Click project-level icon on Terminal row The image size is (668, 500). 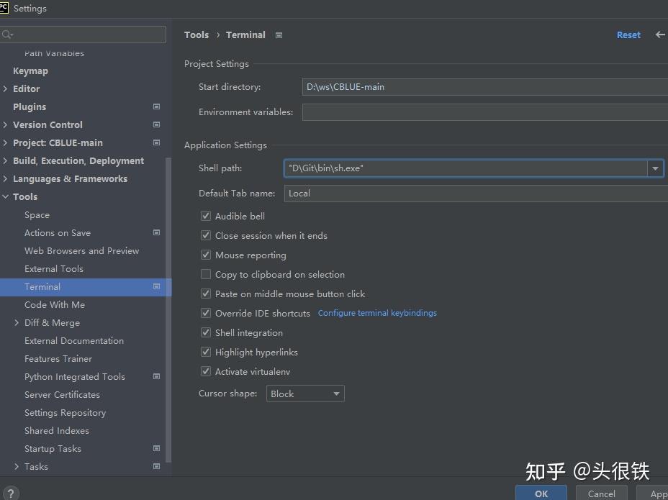click(156, 286)
